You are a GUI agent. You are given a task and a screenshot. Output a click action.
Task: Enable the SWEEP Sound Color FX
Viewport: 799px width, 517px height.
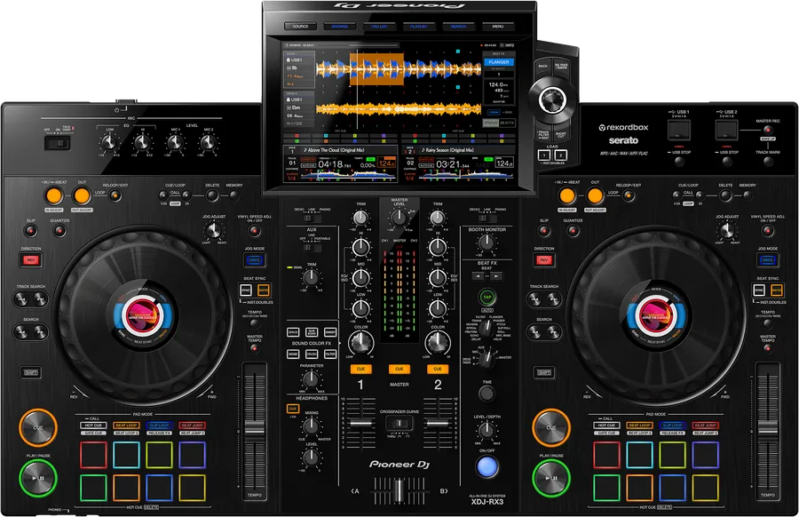tap(330, 332)
